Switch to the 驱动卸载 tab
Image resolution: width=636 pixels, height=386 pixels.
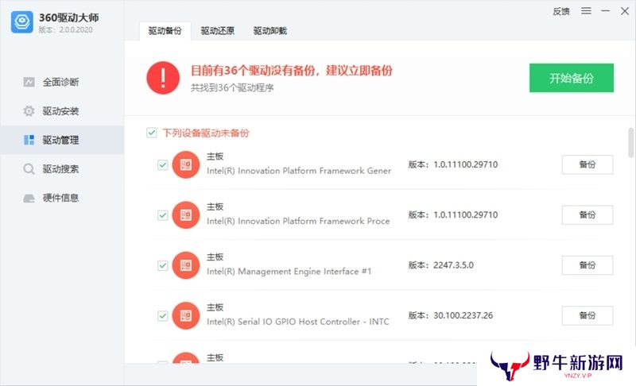[x=270, y=31]
